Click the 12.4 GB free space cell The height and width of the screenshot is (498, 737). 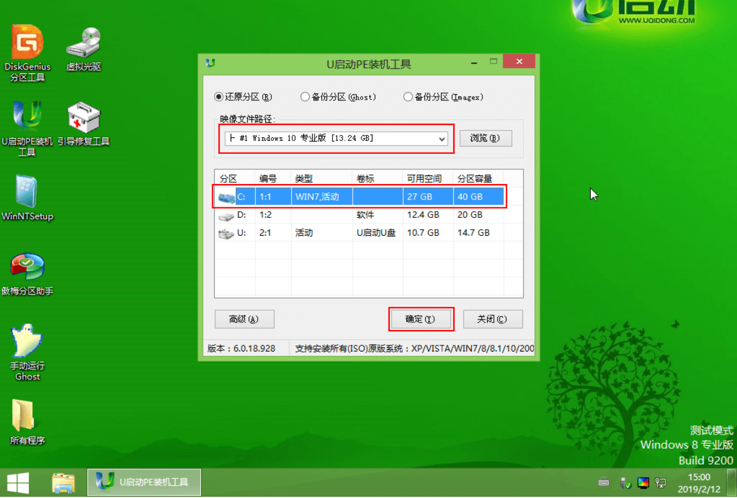pos(428,215)
